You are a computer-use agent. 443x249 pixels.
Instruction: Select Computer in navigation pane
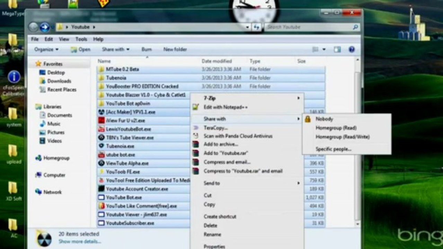[54, 175]
